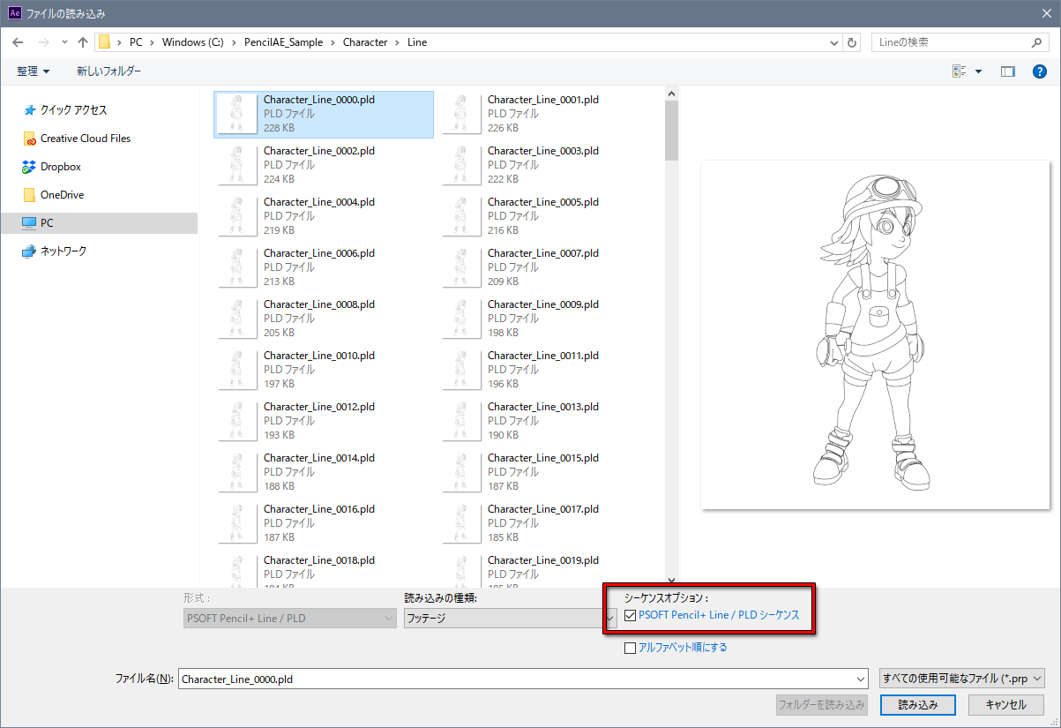Image resolution: width=1061 pixels, height=728 pixels.
Task: Toggle the preview pane button
Action: [x=1008, y=71]
